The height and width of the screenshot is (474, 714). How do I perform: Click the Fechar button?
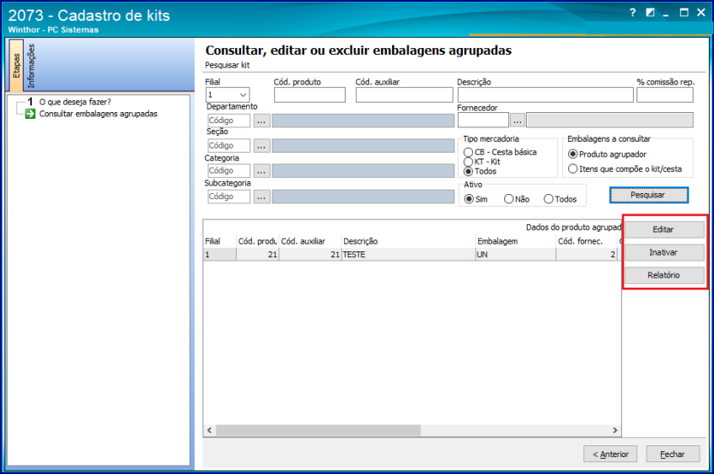[x=673, y=454]
